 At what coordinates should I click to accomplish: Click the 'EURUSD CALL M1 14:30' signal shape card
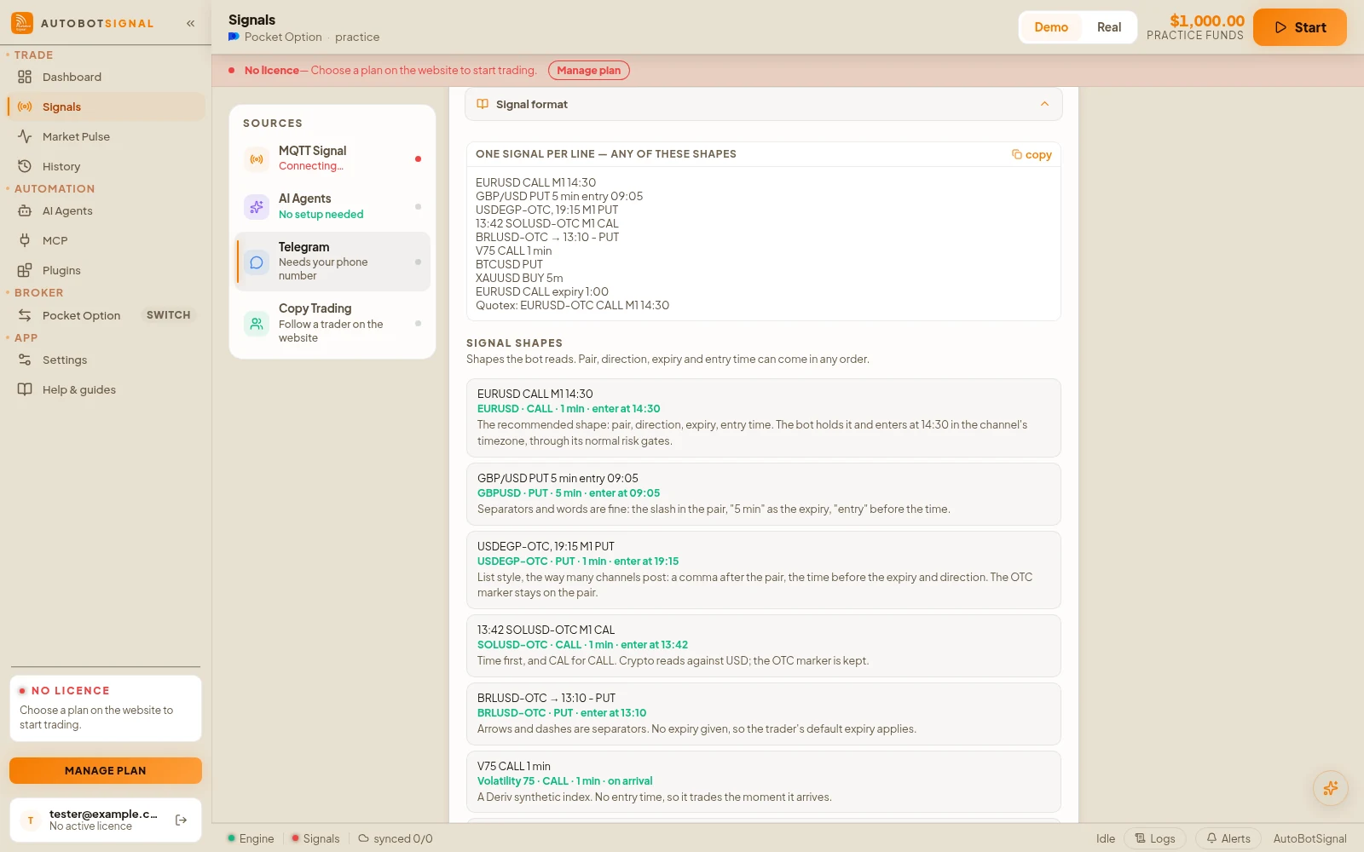pos(764,417)
